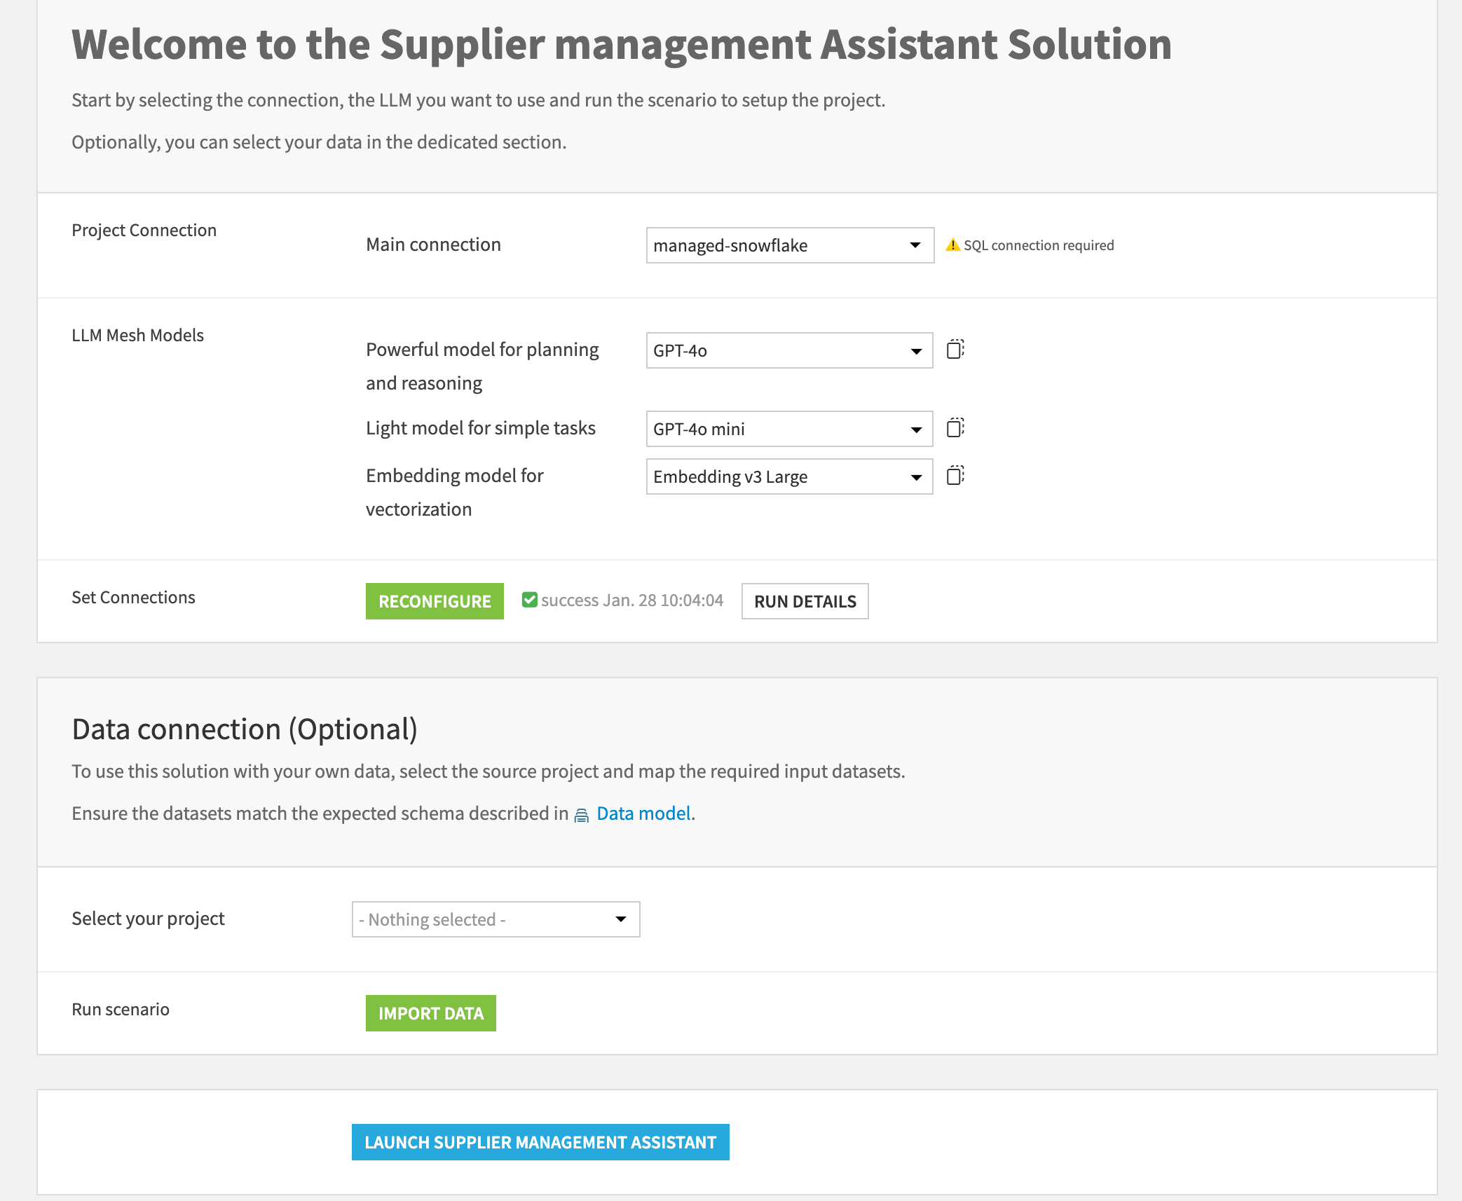Click the SQL connection required warning text
1462x1201 pixels.
(1039, 245)
